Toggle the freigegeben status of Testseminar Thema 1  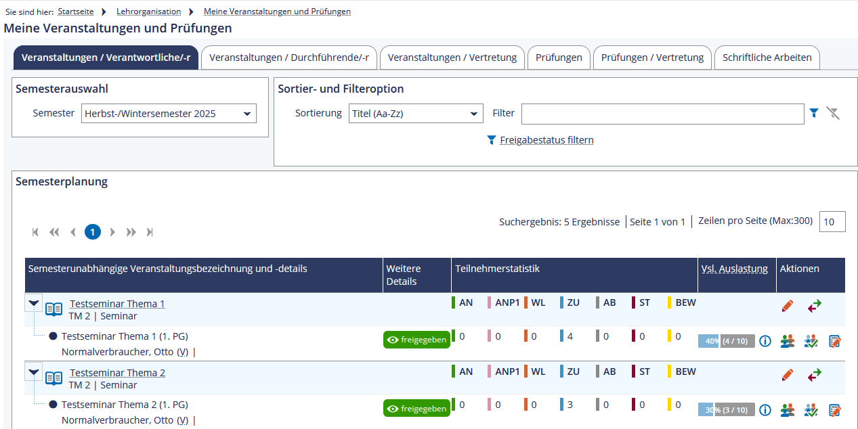(416, 340)
